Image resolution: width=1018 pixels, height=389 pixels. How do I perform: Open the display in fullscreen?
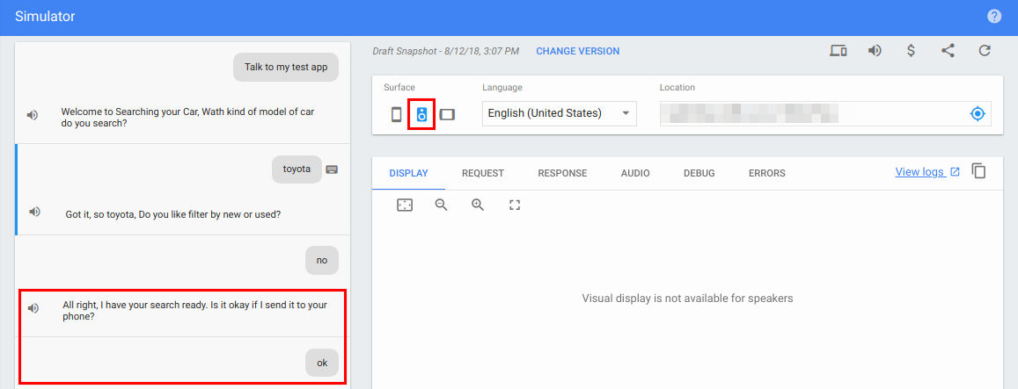[515, 205]
